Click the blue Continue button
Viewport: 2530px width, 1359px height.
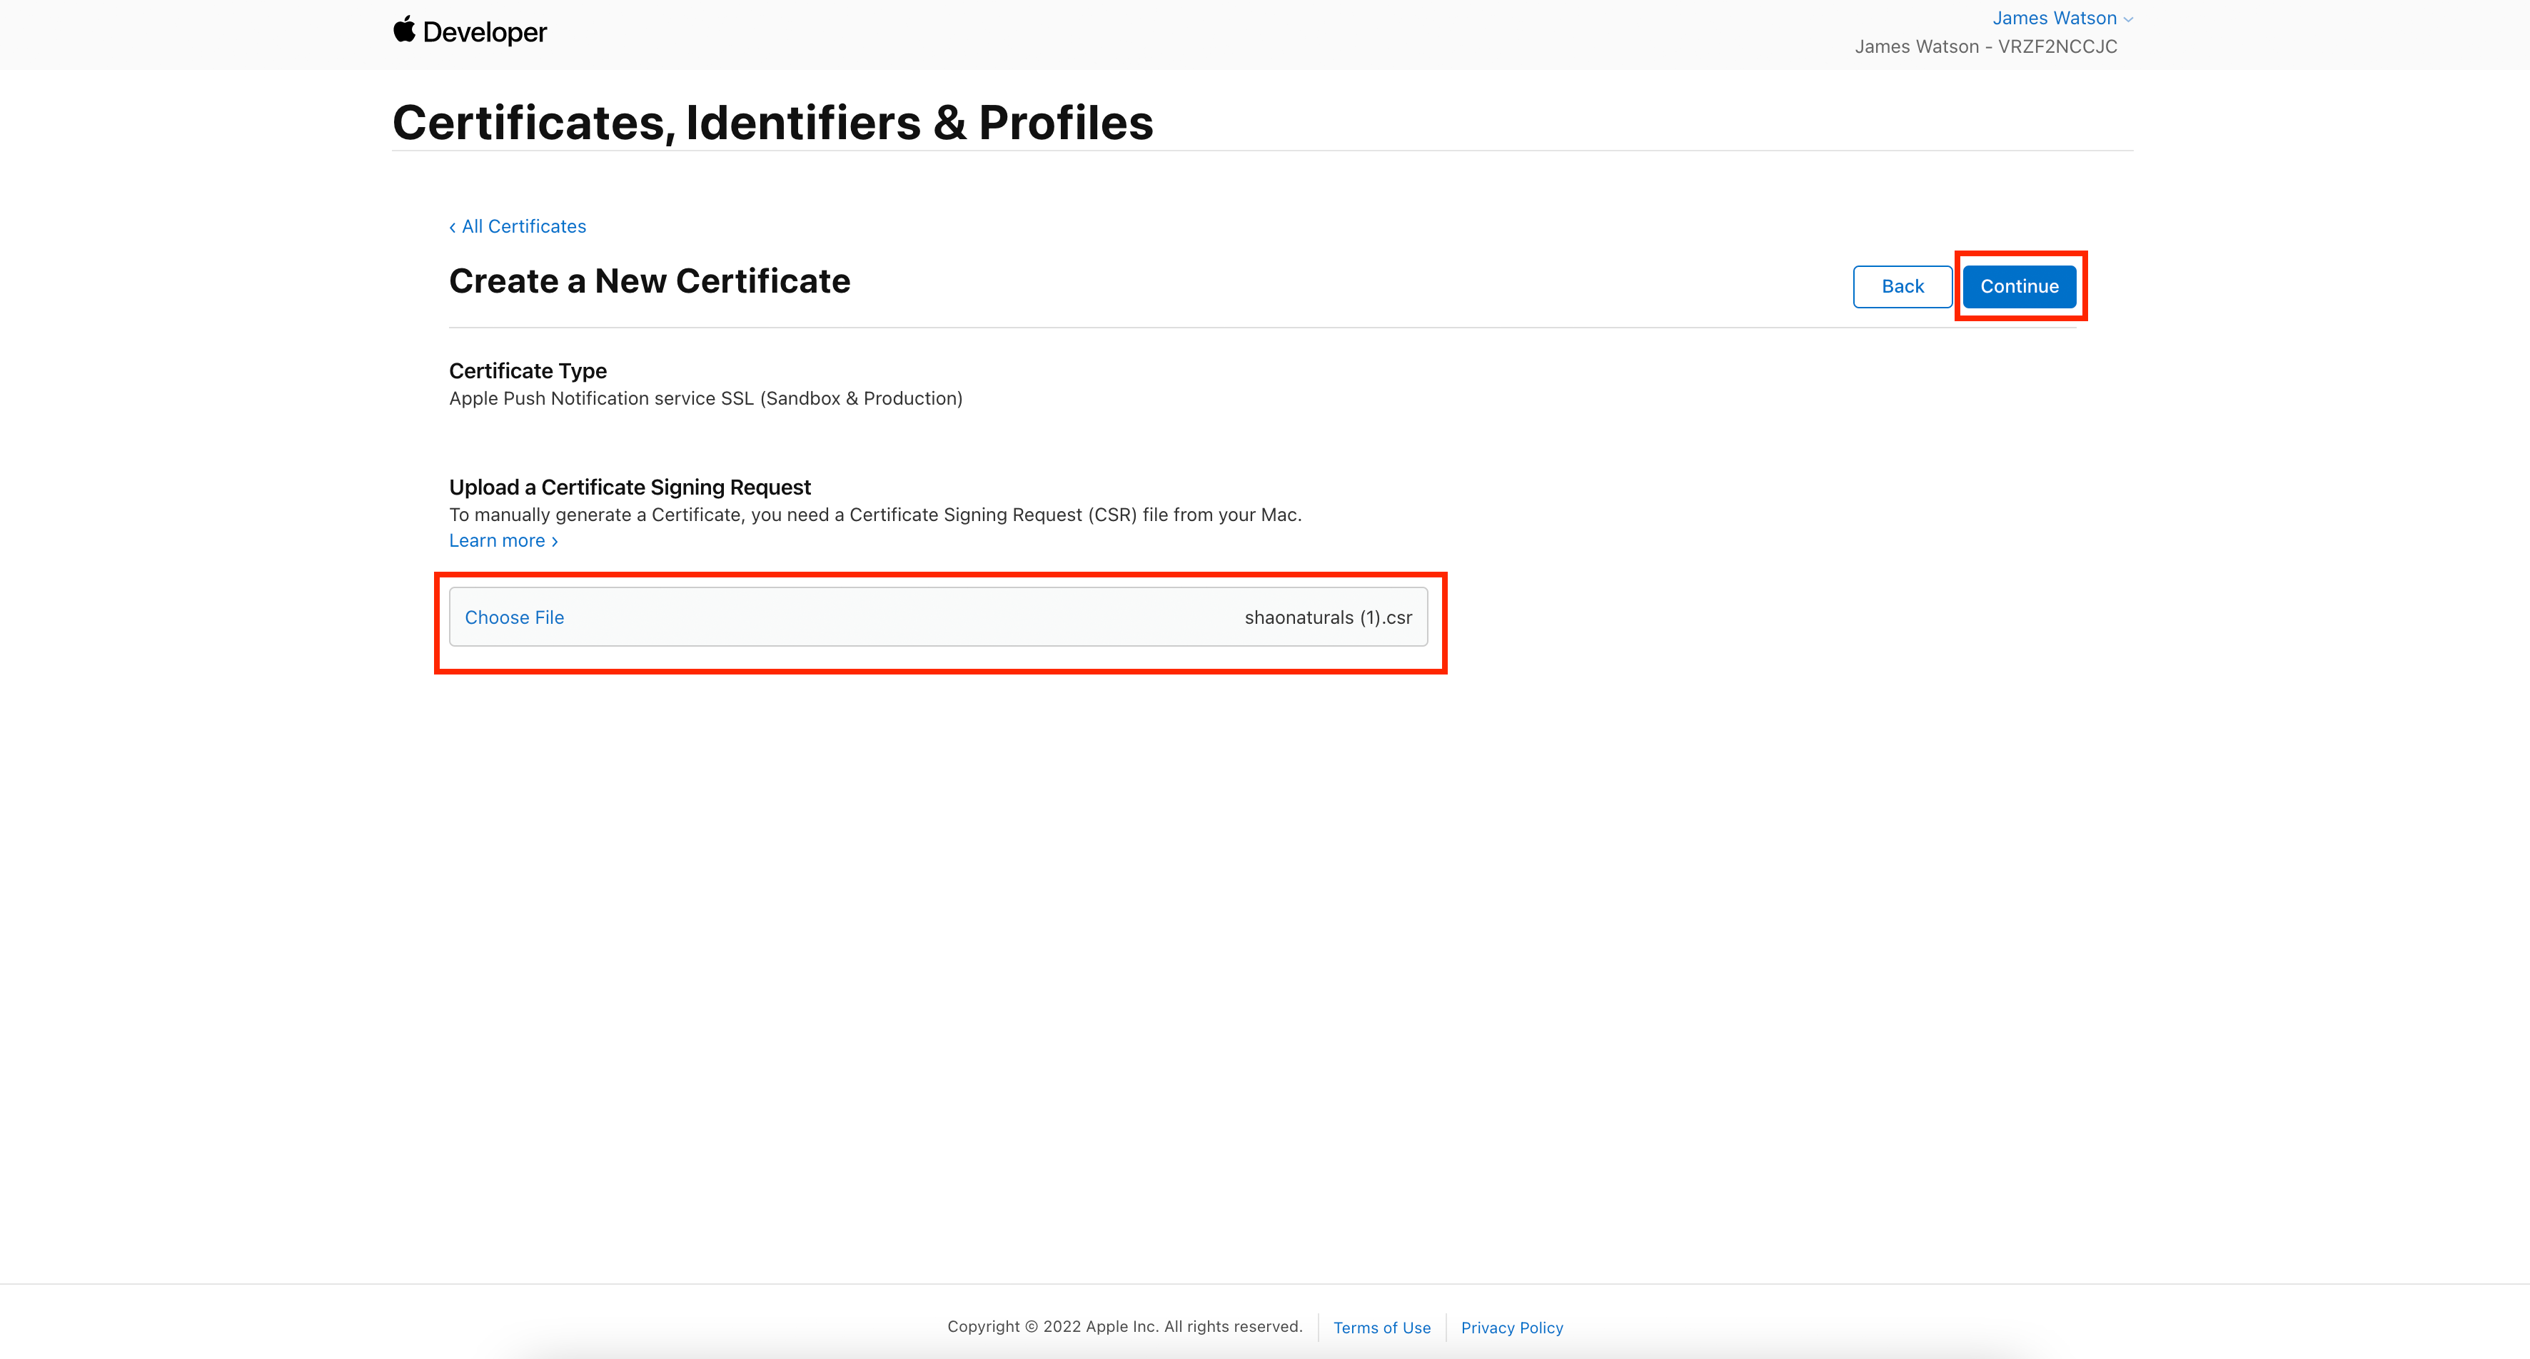(2020, 287)
